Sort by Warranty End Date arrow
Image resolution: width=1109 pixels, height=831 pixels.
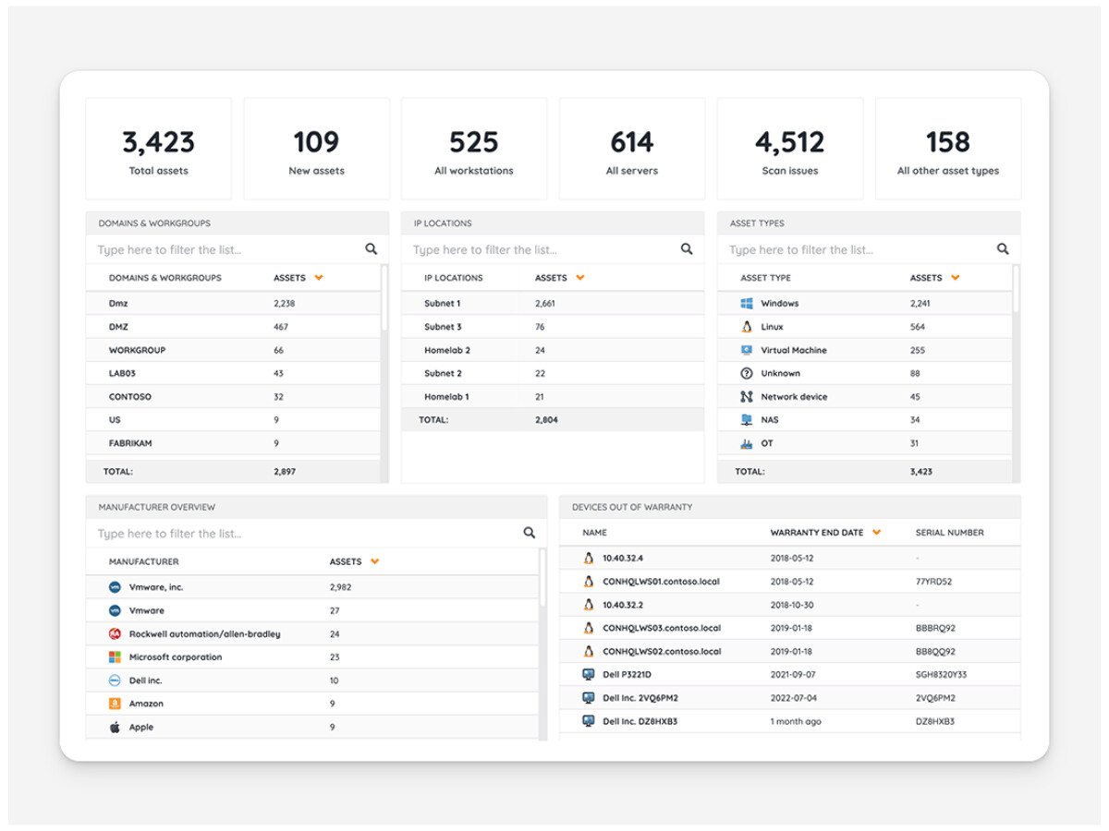coord(876,533)
